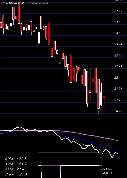Click the 24.49 price axis label

118,11
